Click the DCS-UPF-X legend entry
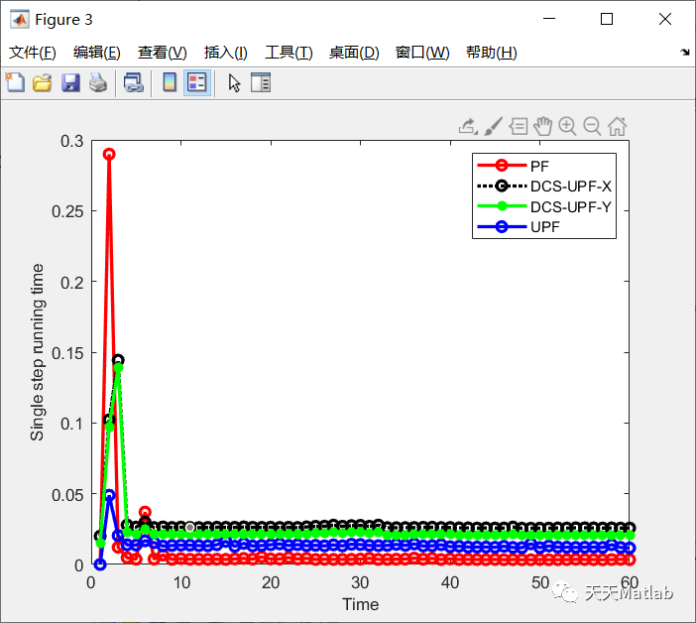 point(544,187)
